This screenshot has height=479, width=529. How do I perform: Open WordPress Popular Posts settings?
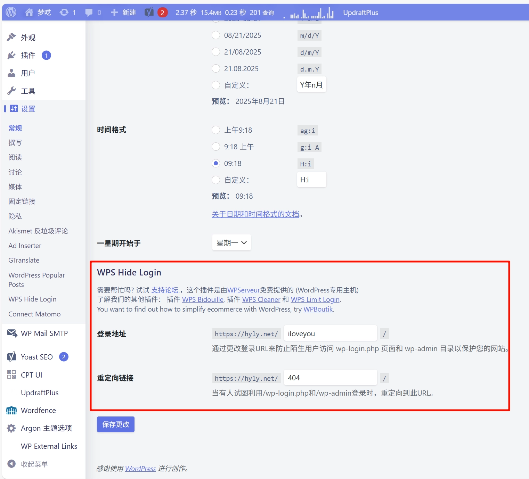pos(36,280)
